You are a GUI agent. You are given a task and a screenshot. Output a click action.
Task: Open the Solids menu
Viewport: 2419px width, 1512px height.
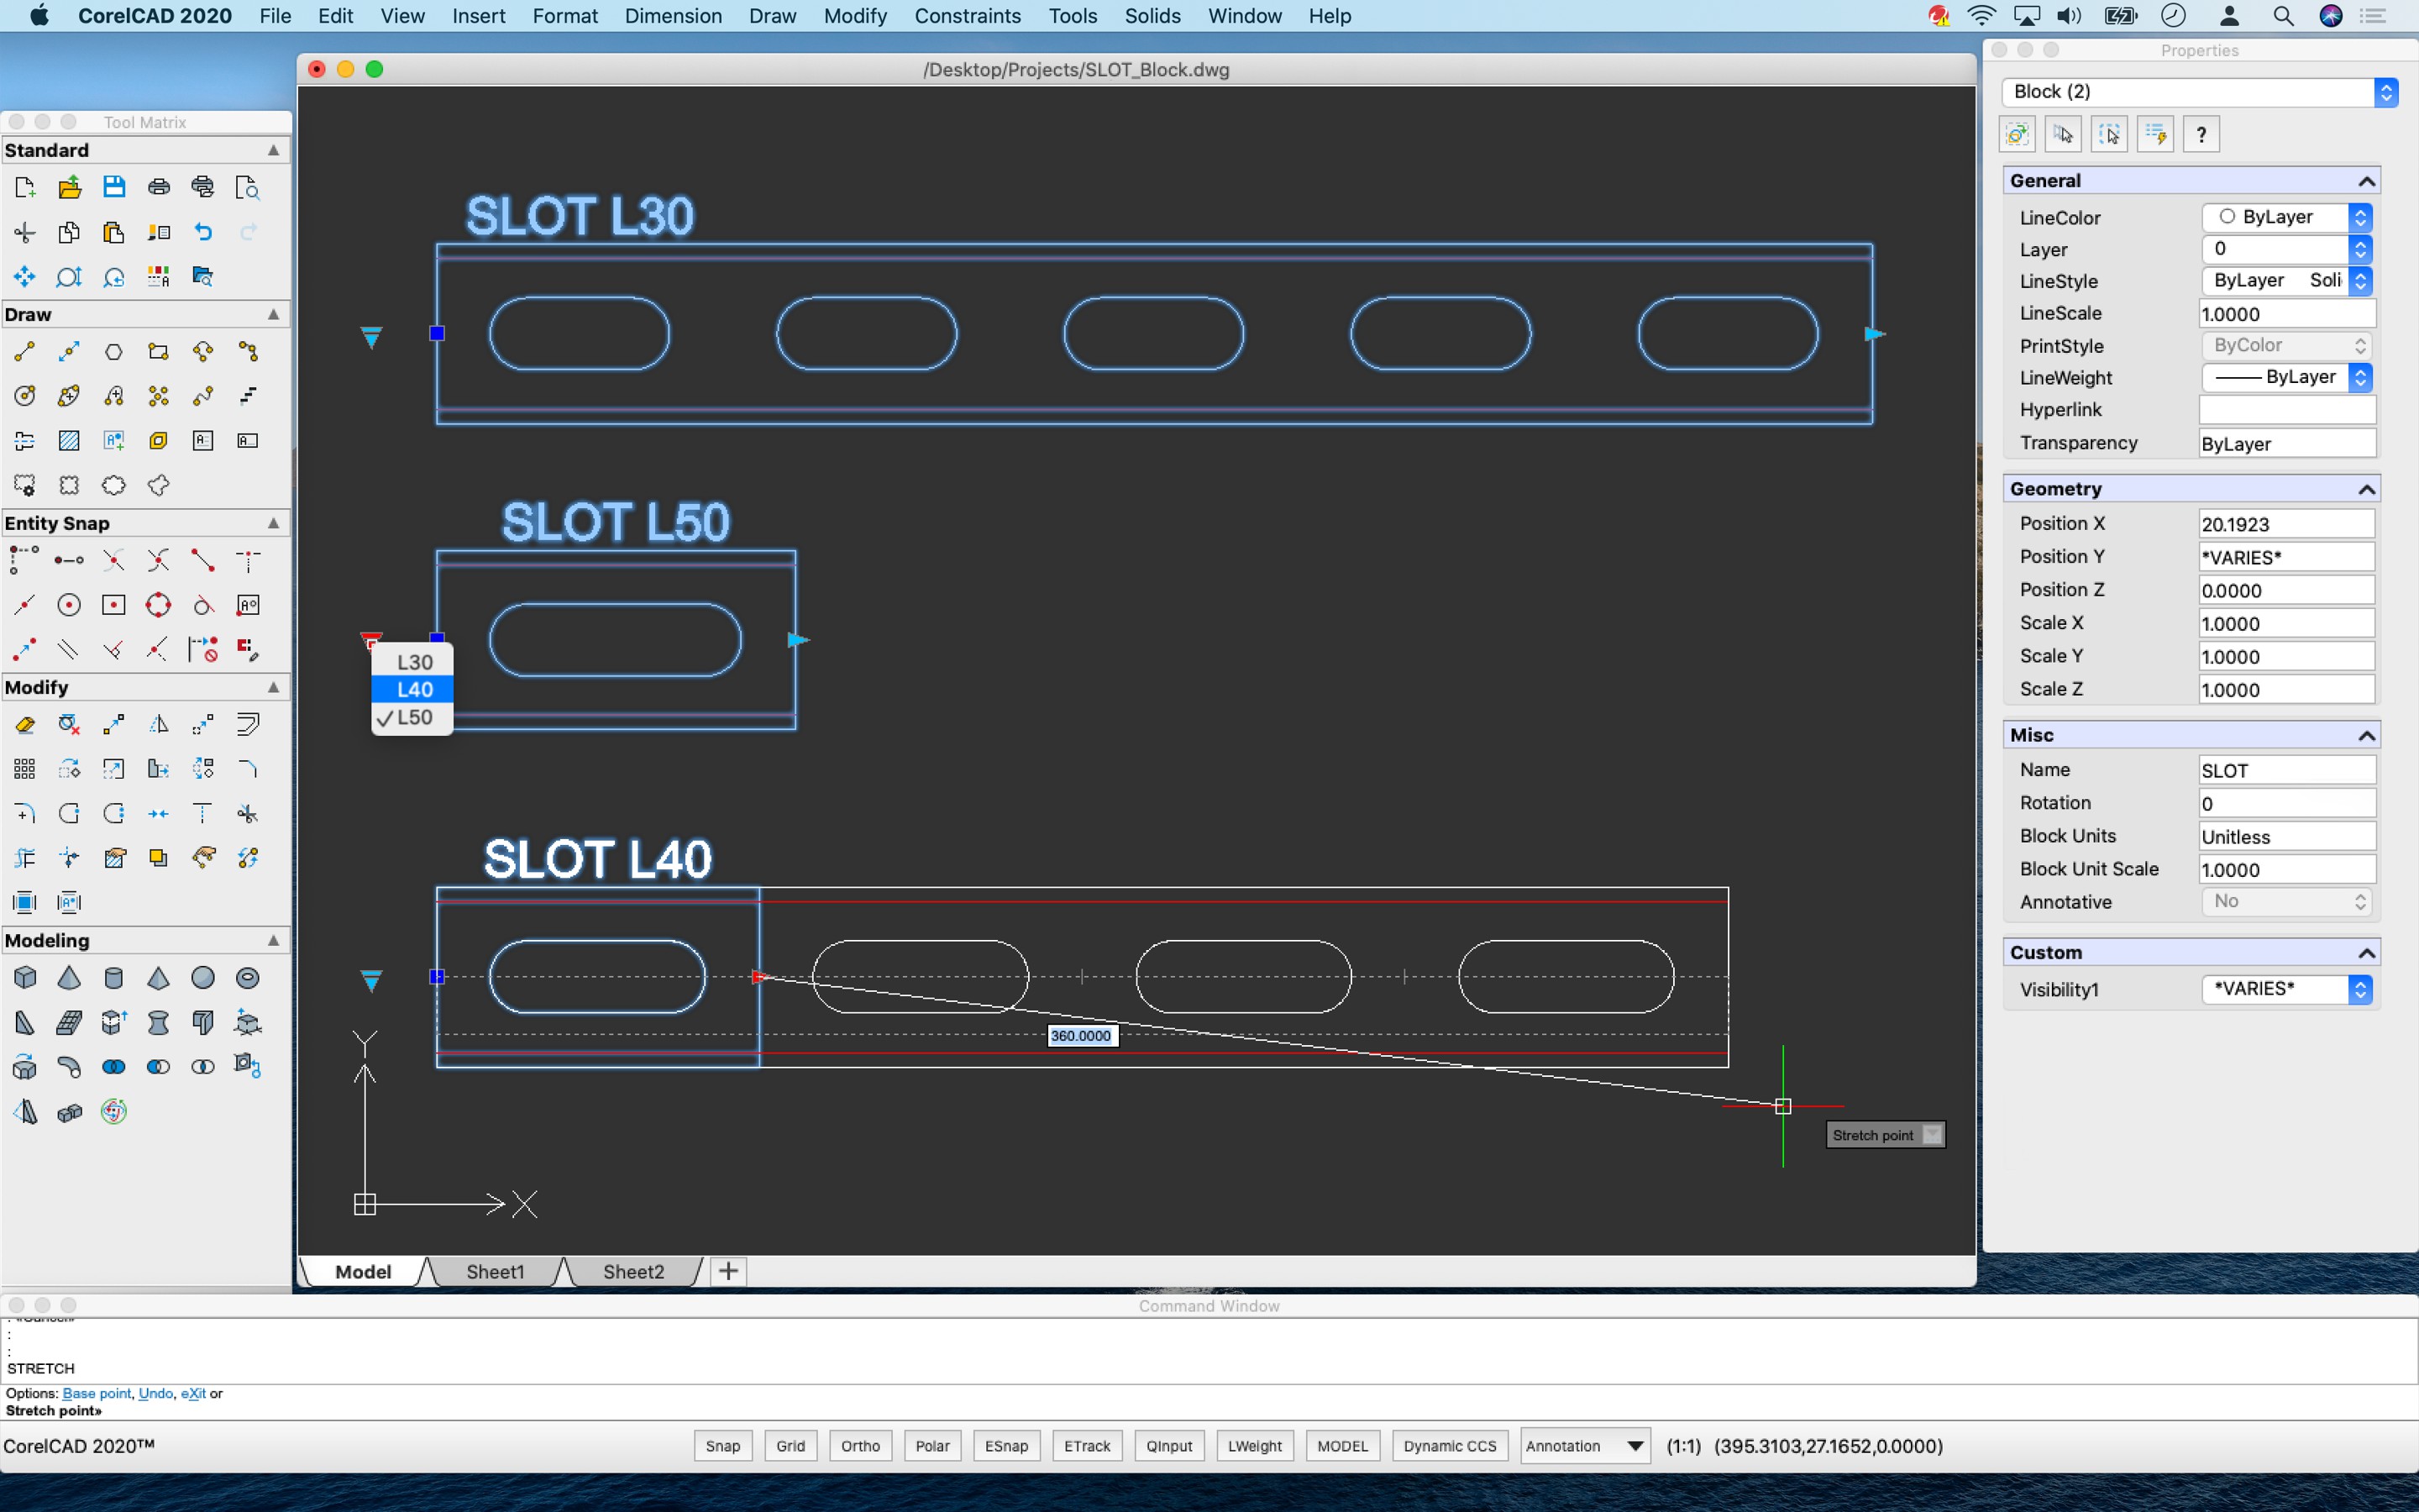pos(1152,16)
